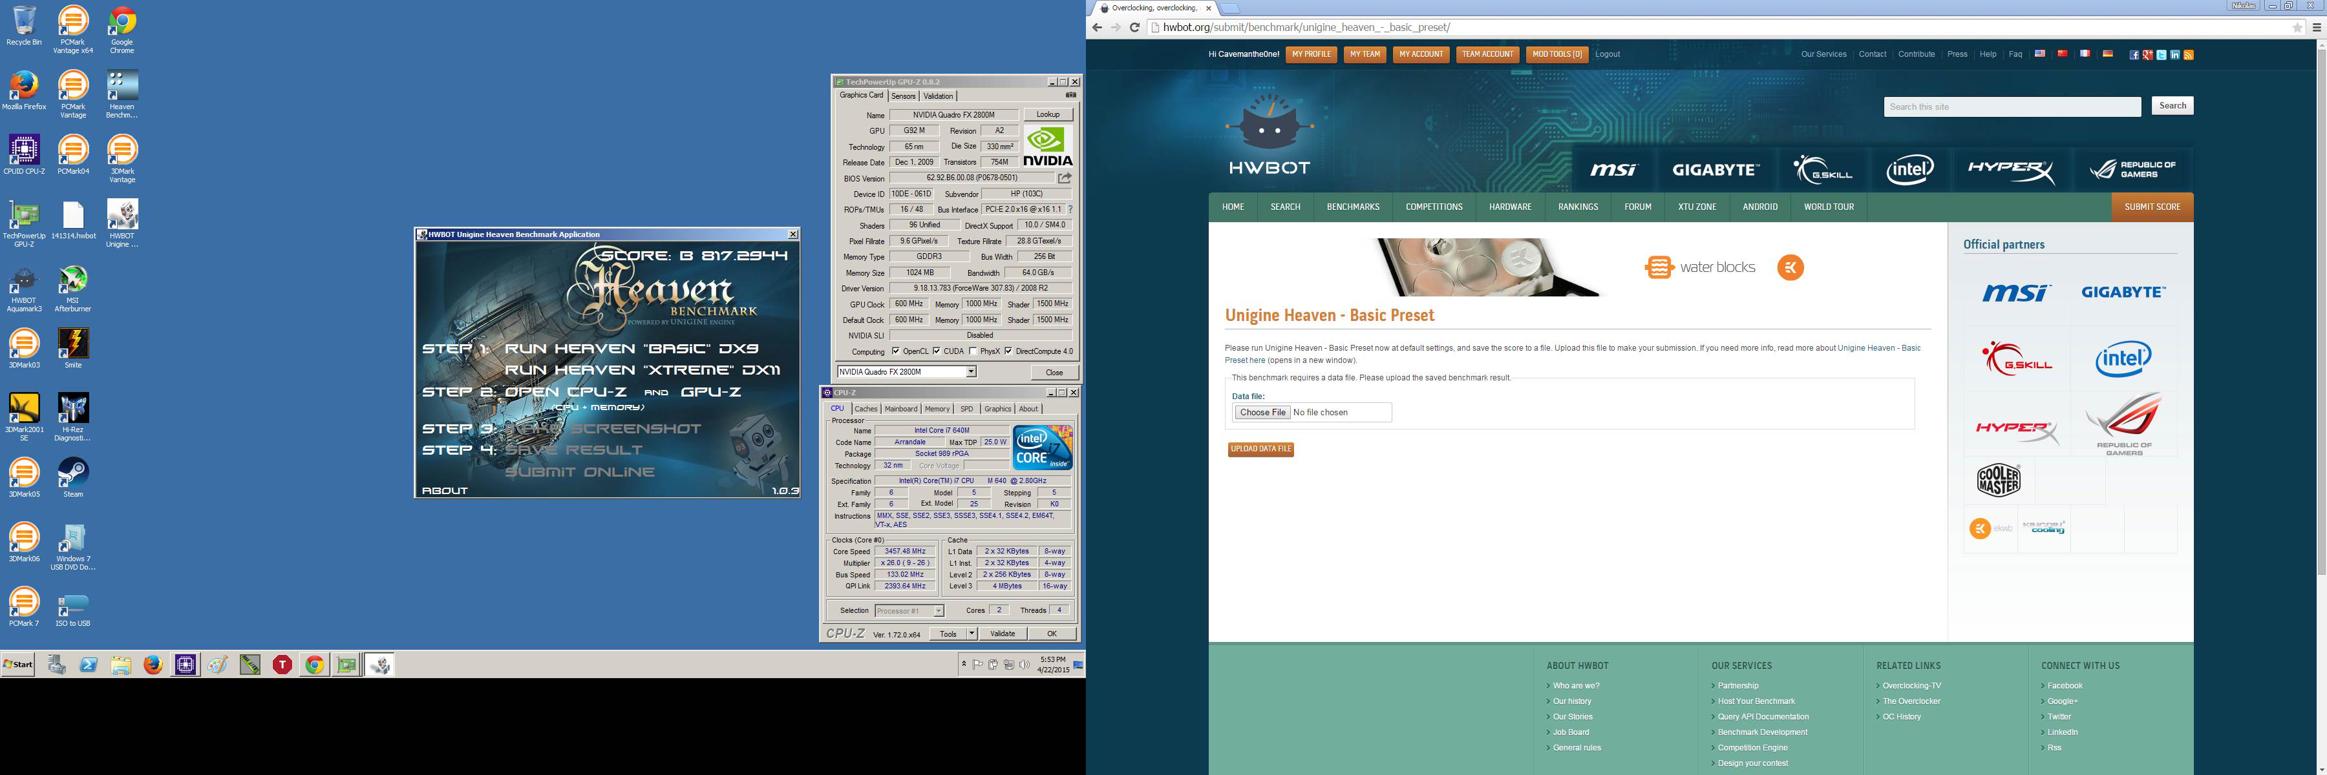This screenshot has height=775, width=2327.
Task: Open the Mainboard tab in CPU-Z
Action: pyautogui.click(x=900, y=409)
